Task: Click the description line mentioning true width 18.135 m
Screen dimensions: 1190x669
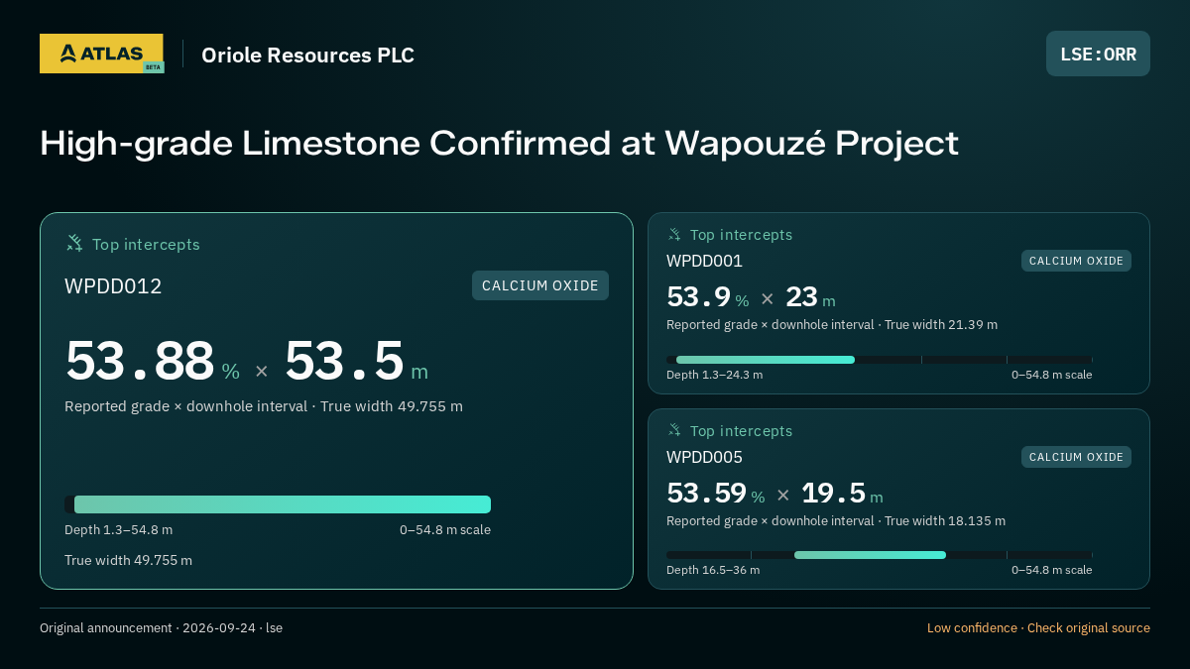Action: pyautogui.click(x=836, y=521)
